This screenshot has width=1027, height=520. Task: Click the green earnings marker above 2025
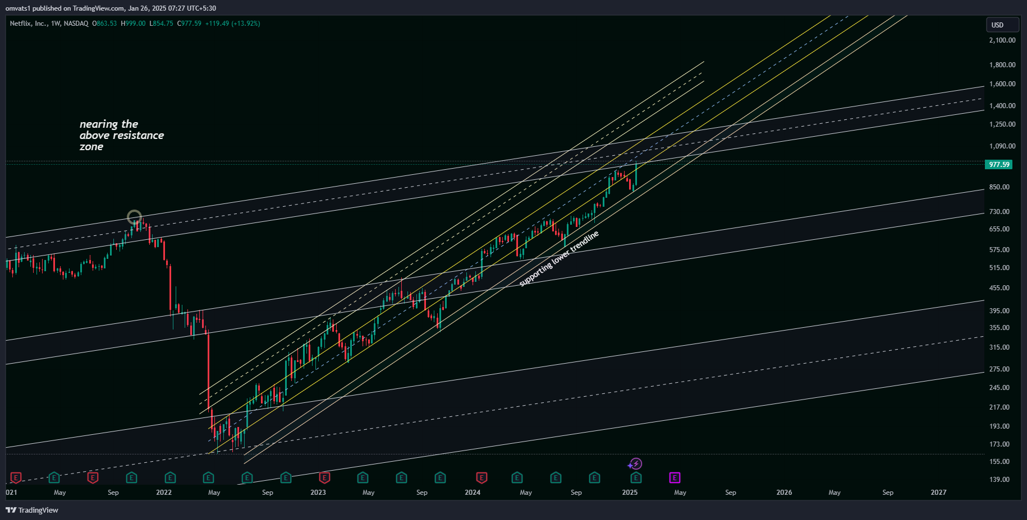(635, 478)
